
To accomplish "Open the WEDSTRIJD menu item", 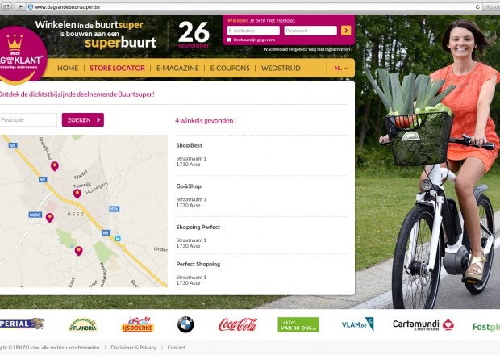I will 281,69.
